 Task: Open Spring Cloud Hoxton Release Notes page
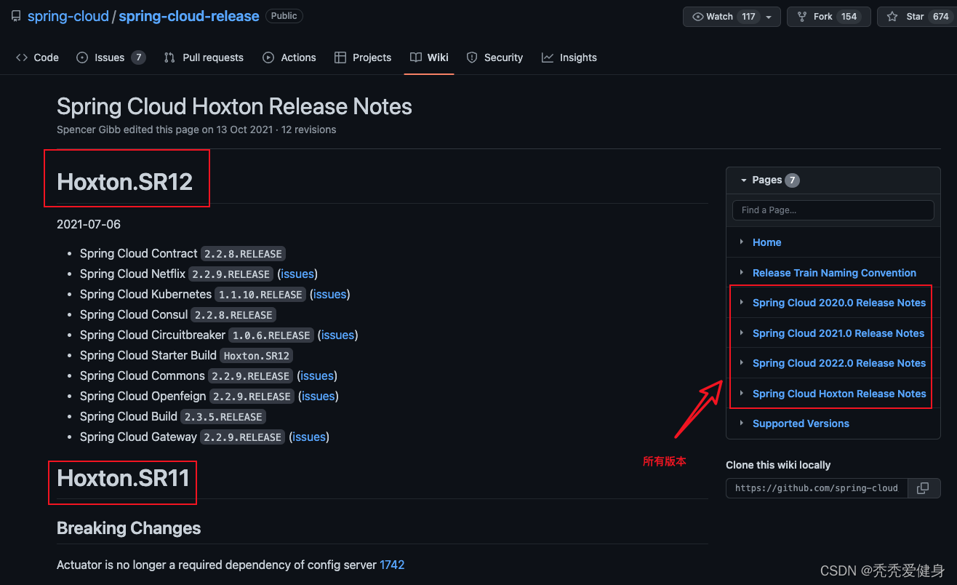839,394
